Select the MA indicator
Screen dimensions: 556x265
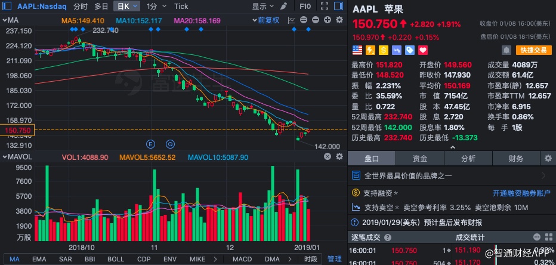pyautogui.click(x=14, y=259)
